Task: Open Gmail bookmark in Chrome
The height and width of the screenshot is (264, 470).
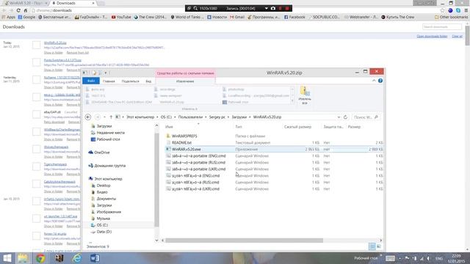Action: pyautogui.click(x=237, y=17)
